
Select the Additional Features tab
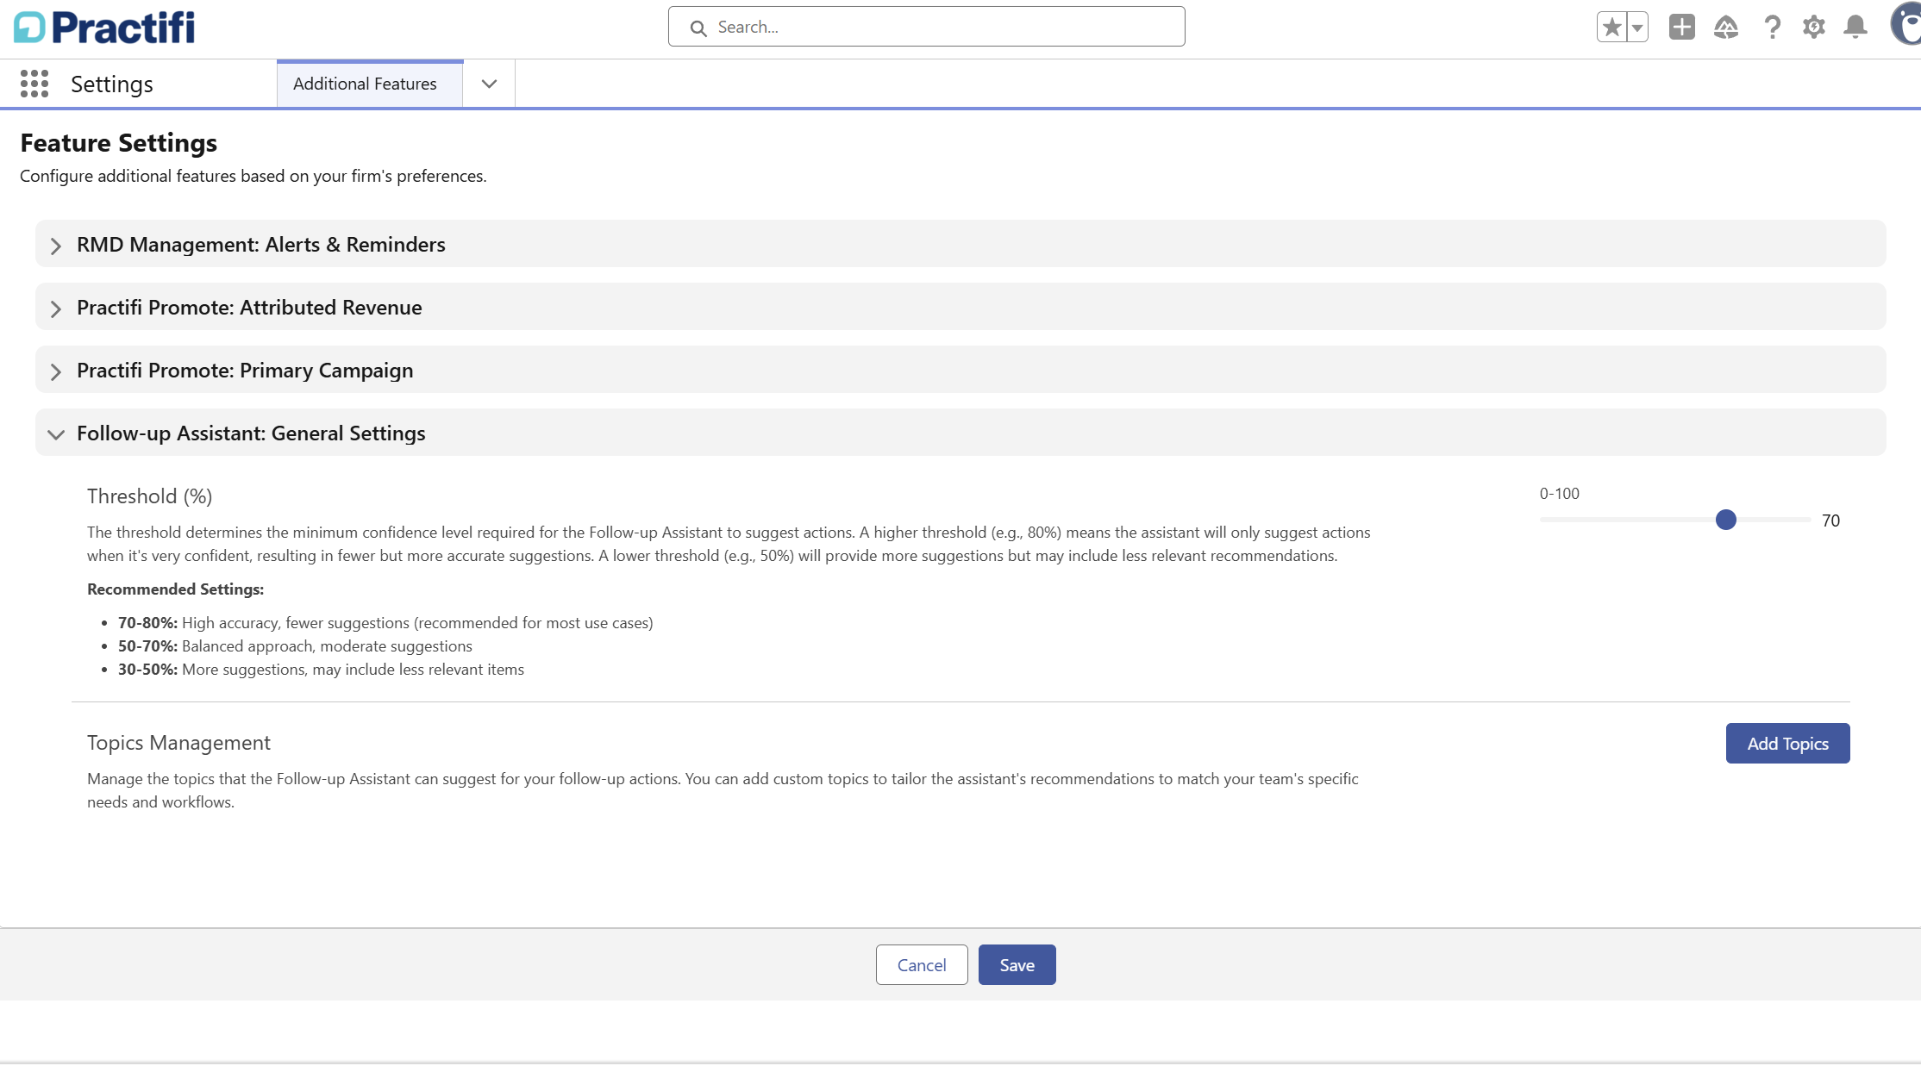(369, 84)
